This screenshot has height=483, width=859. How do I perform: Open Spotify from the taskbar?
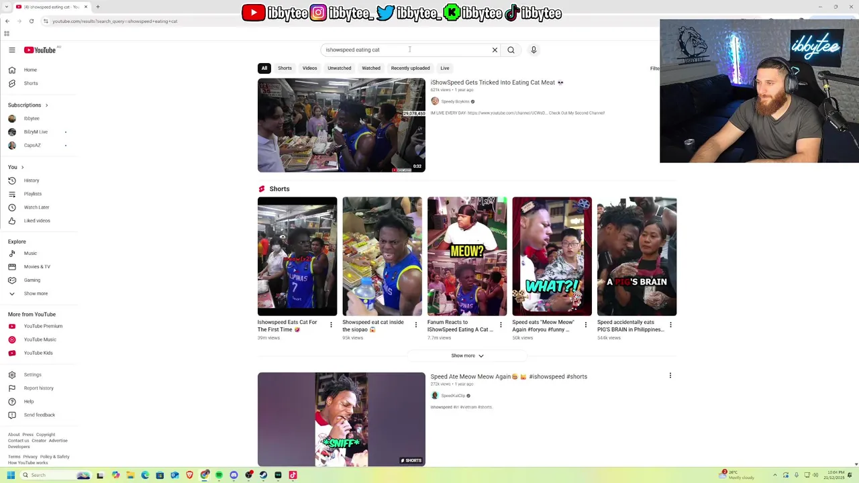coord(219,475)
